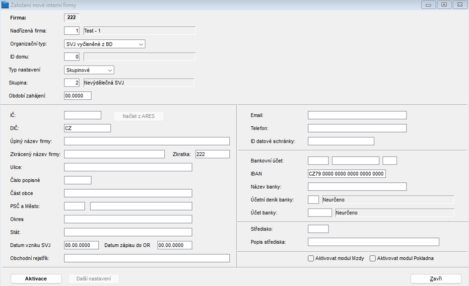Image resolution: width=469 pixels, height=286 pixels.
Task: Open the Typ nastavení dropdown
Action: (89, 70)
